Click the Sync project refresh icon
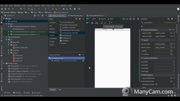Screen dimensions: 180x101 (x=9, y=9)
